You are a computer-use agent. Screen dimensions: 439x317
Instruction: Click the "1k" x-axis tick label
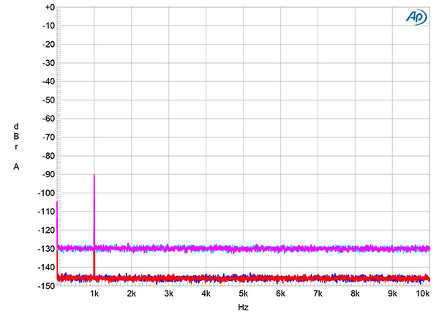click(94, 294)
